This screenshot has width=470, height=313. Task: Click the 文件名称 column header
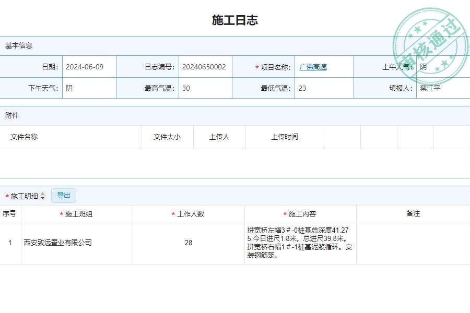[22, 137]
